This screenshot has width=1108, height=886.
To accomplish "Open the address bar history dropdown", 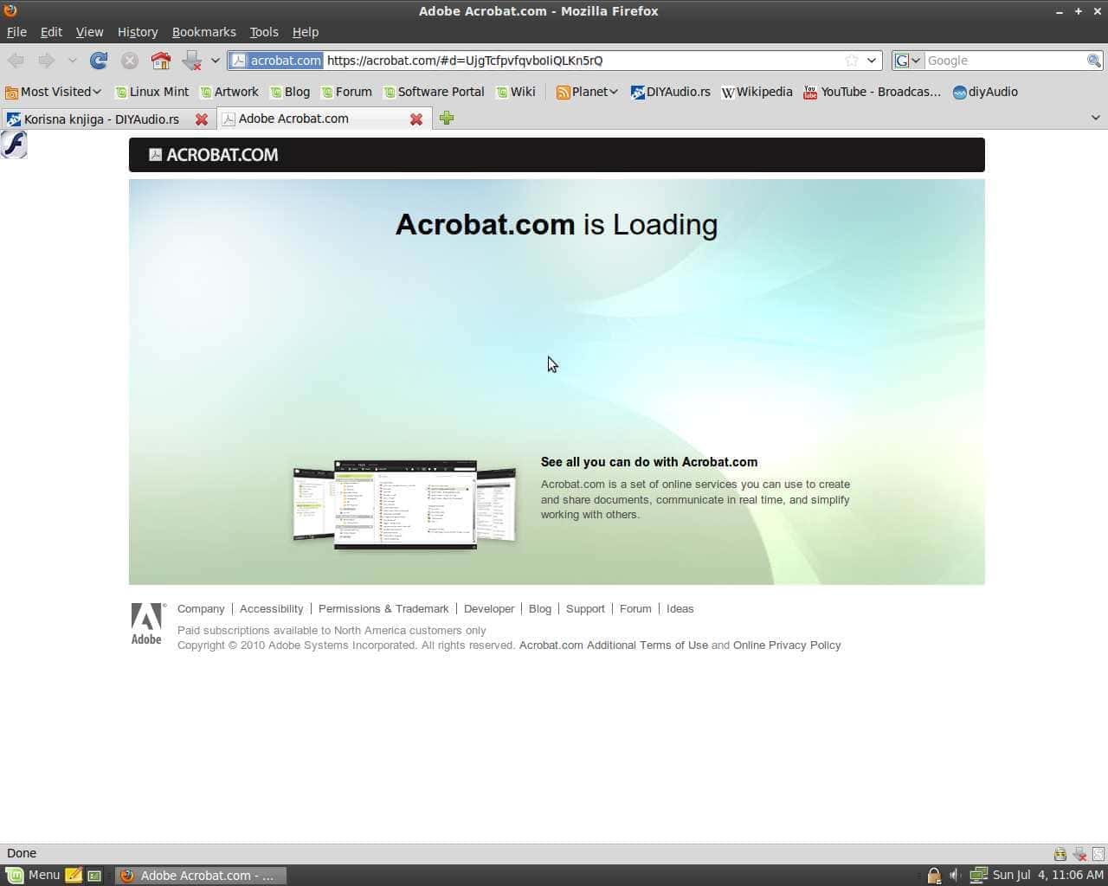I will (872, 61).
